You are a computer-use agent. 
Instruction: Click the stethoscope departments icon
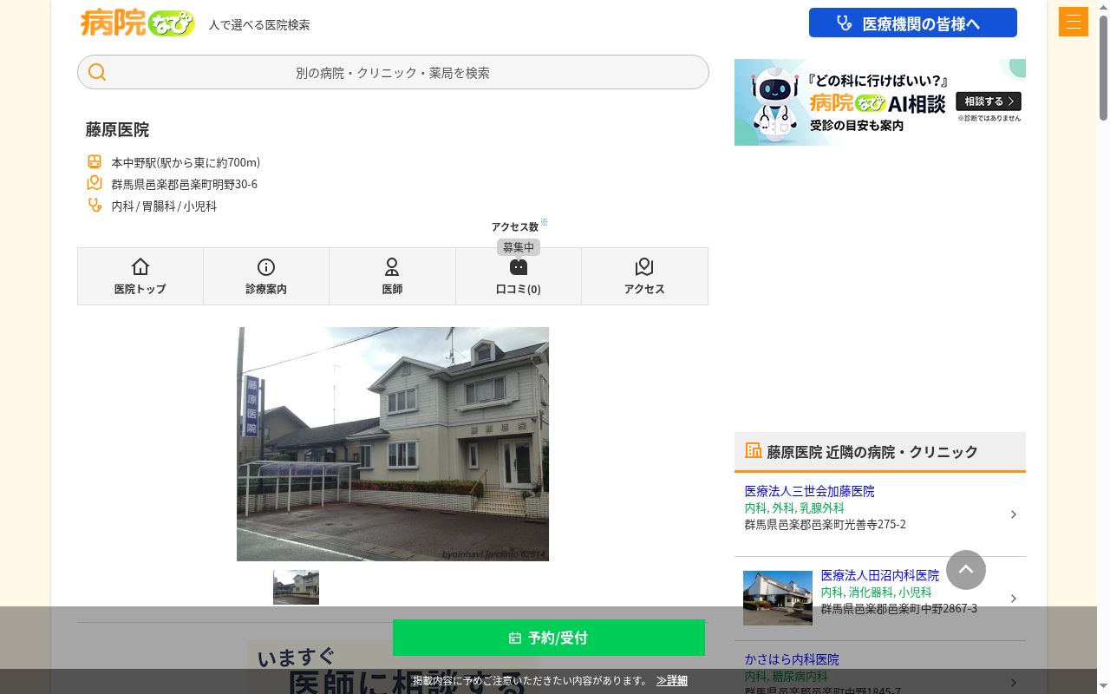point(95,205)
